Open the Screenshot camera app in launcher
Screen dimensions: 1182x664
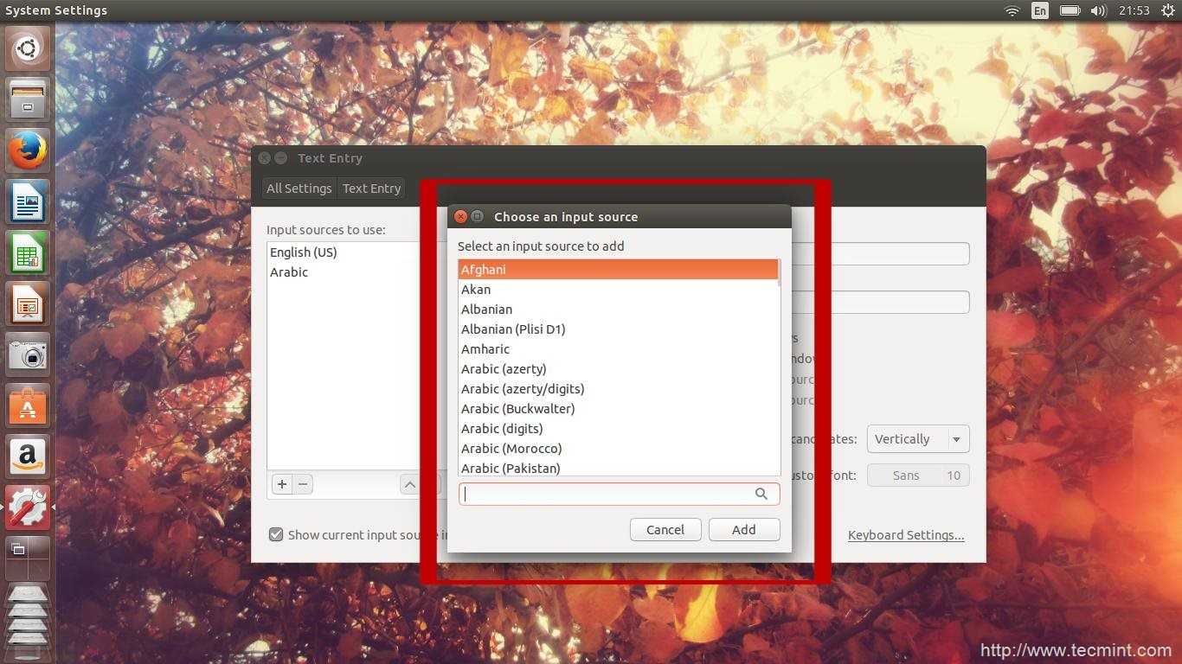pyautogui.click(x=28, y=354)
